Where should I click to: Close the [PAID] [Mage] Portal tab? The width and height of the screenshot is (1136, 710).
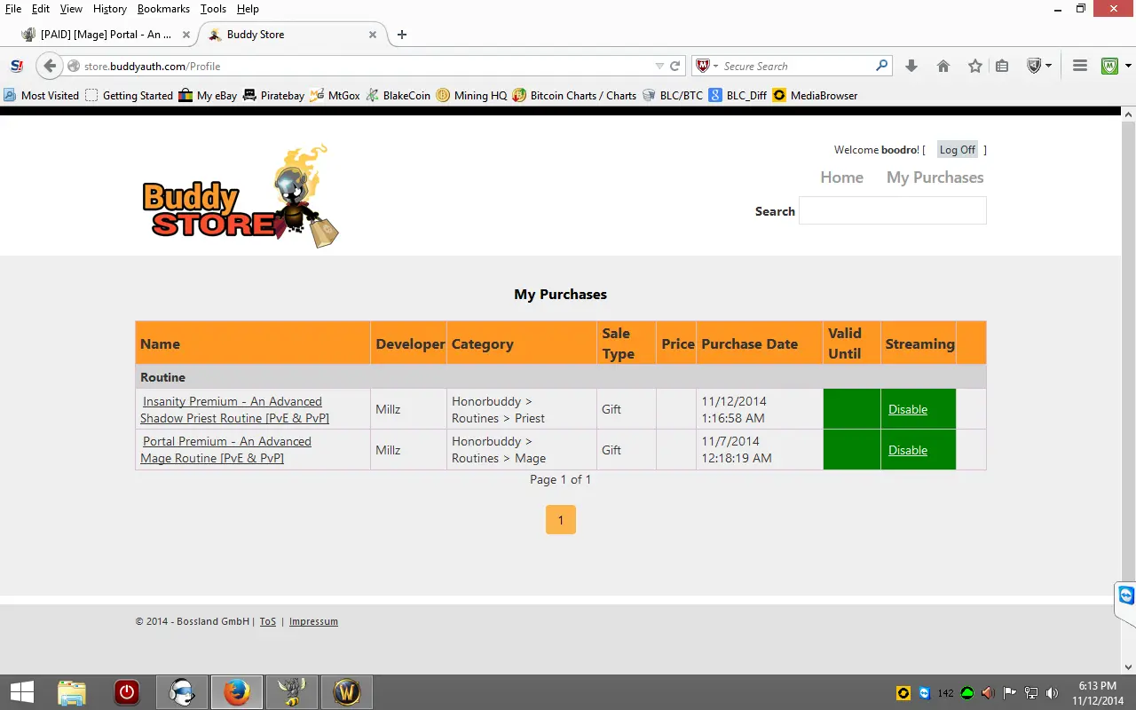pyautogui.click(x=185, y=35)
